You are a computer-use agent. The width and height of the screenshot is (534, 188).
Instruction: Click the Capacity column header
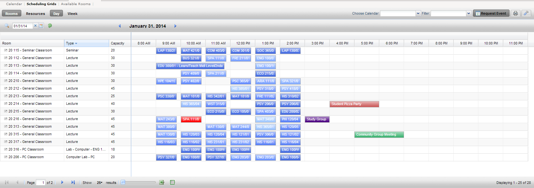coord(120,43)
